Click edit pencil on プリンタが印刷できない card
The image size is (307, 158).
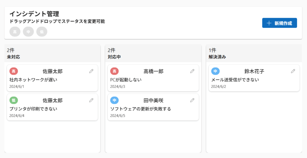pyautogui.click(x=91, y=100)
